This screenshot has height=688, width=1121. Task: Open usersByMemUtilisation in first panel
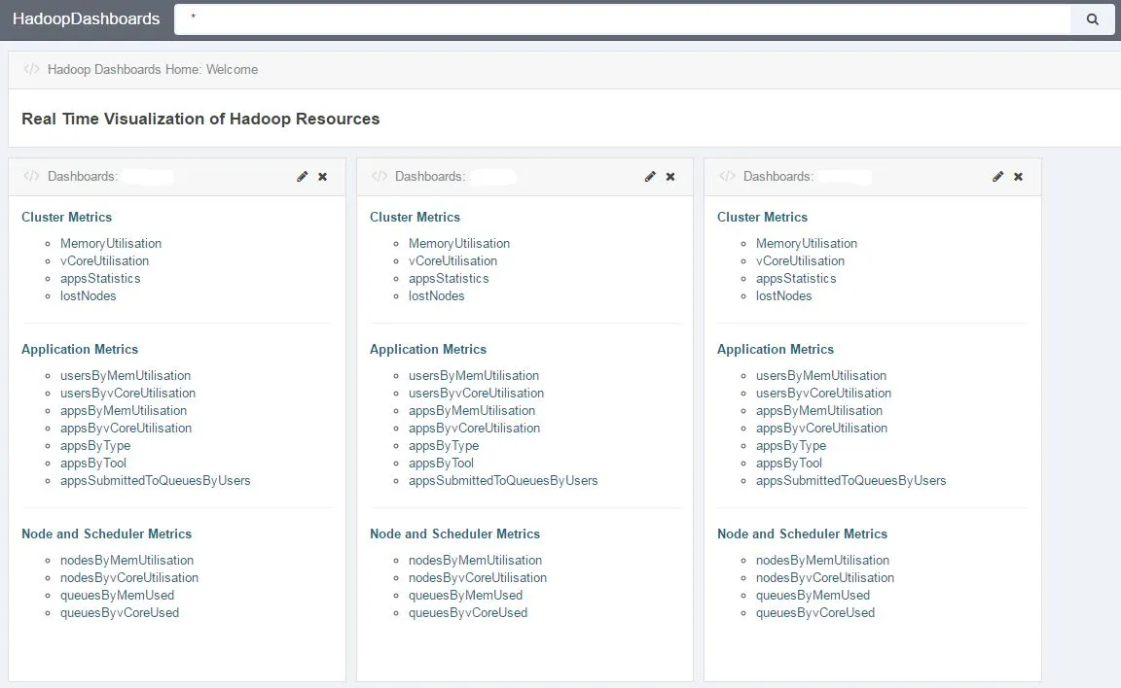pyautogui.click(x=126, y=375)
